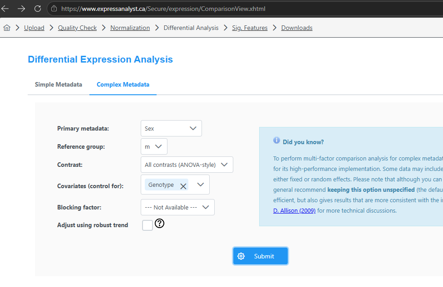Viewport: 443px width, 287px height.
Task: Open the Reference group dropdown
Action: tap(154, 146)
